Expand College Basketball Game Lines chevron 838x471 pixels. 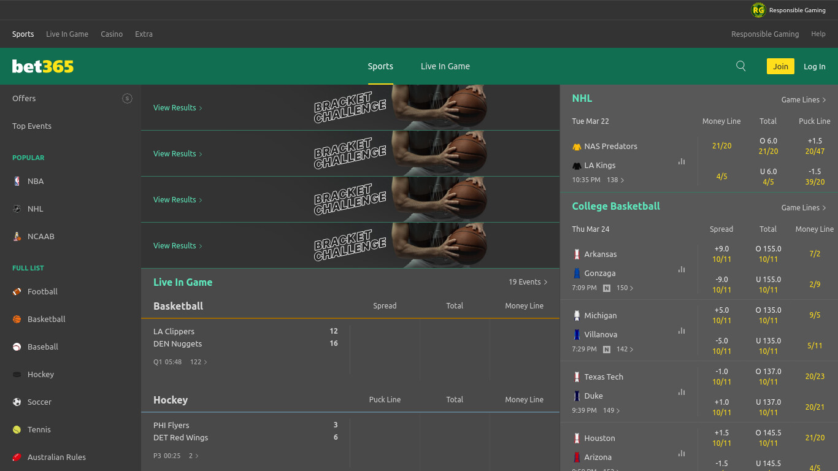tap(824, 208)
